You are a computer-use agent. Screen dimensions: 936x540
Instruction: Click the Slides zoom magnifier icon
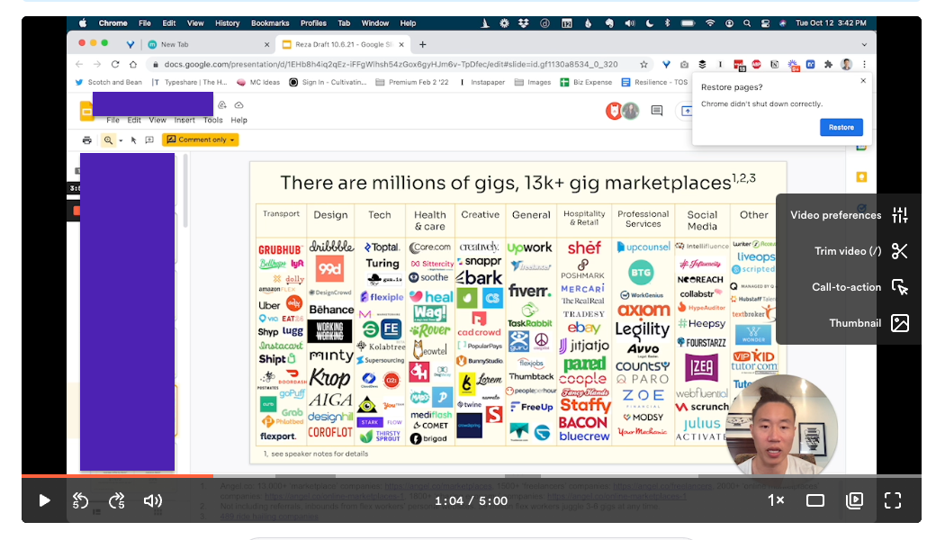click(x=108, y=139)
